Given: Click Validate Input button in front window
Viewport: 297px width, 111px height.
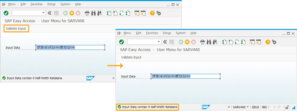Looking at the screenshot, I should coord(131,57).
